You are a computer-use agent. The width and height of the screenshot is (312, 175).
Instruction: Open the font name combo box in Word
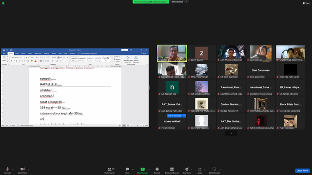15,57
